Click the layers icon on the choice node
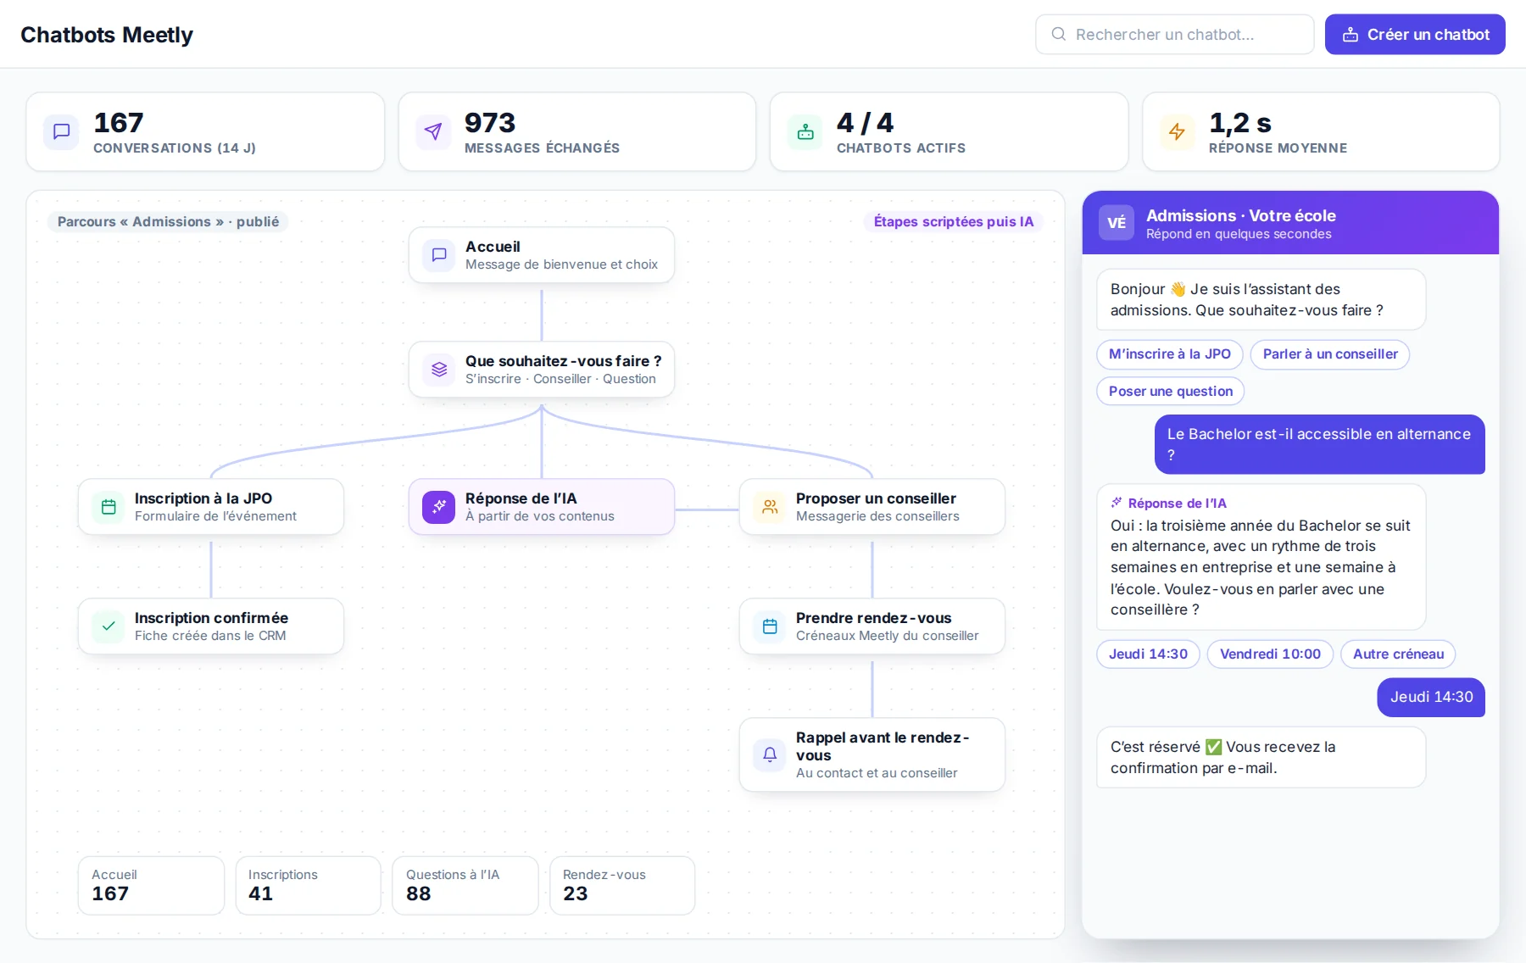 [x=439, y=370]
